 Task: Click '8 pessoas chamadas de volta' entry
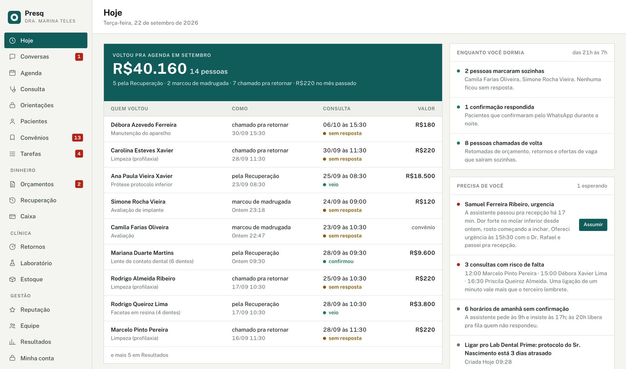532,151
